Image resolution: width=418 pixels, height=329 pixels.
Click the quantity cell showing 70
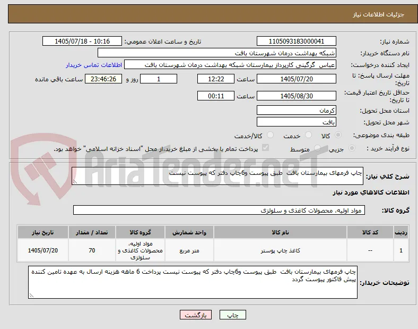click(x=92, y=250)
